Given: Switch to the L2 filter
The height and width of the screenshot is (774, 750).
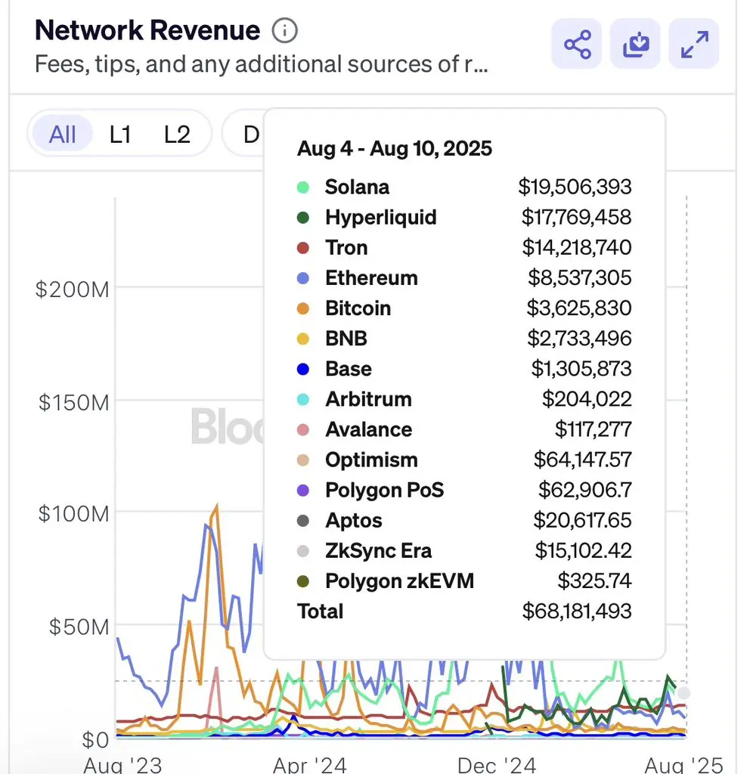Looking at the screenshot, I should (177, 135).
